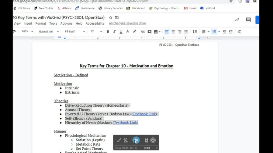The image size is (273, 153).
Task: Open the Add-ons menu
Action: [66, 24]
